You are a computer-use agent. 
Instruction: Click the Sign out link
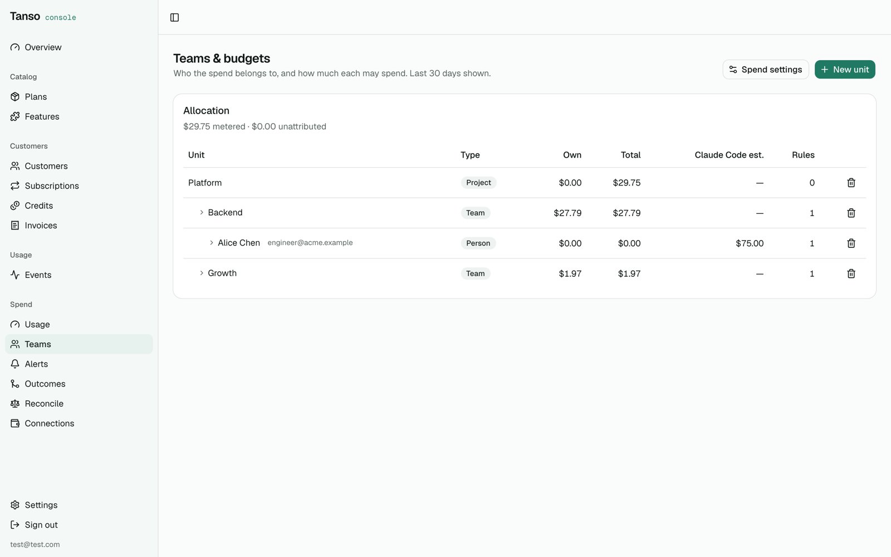coord(79,525)
